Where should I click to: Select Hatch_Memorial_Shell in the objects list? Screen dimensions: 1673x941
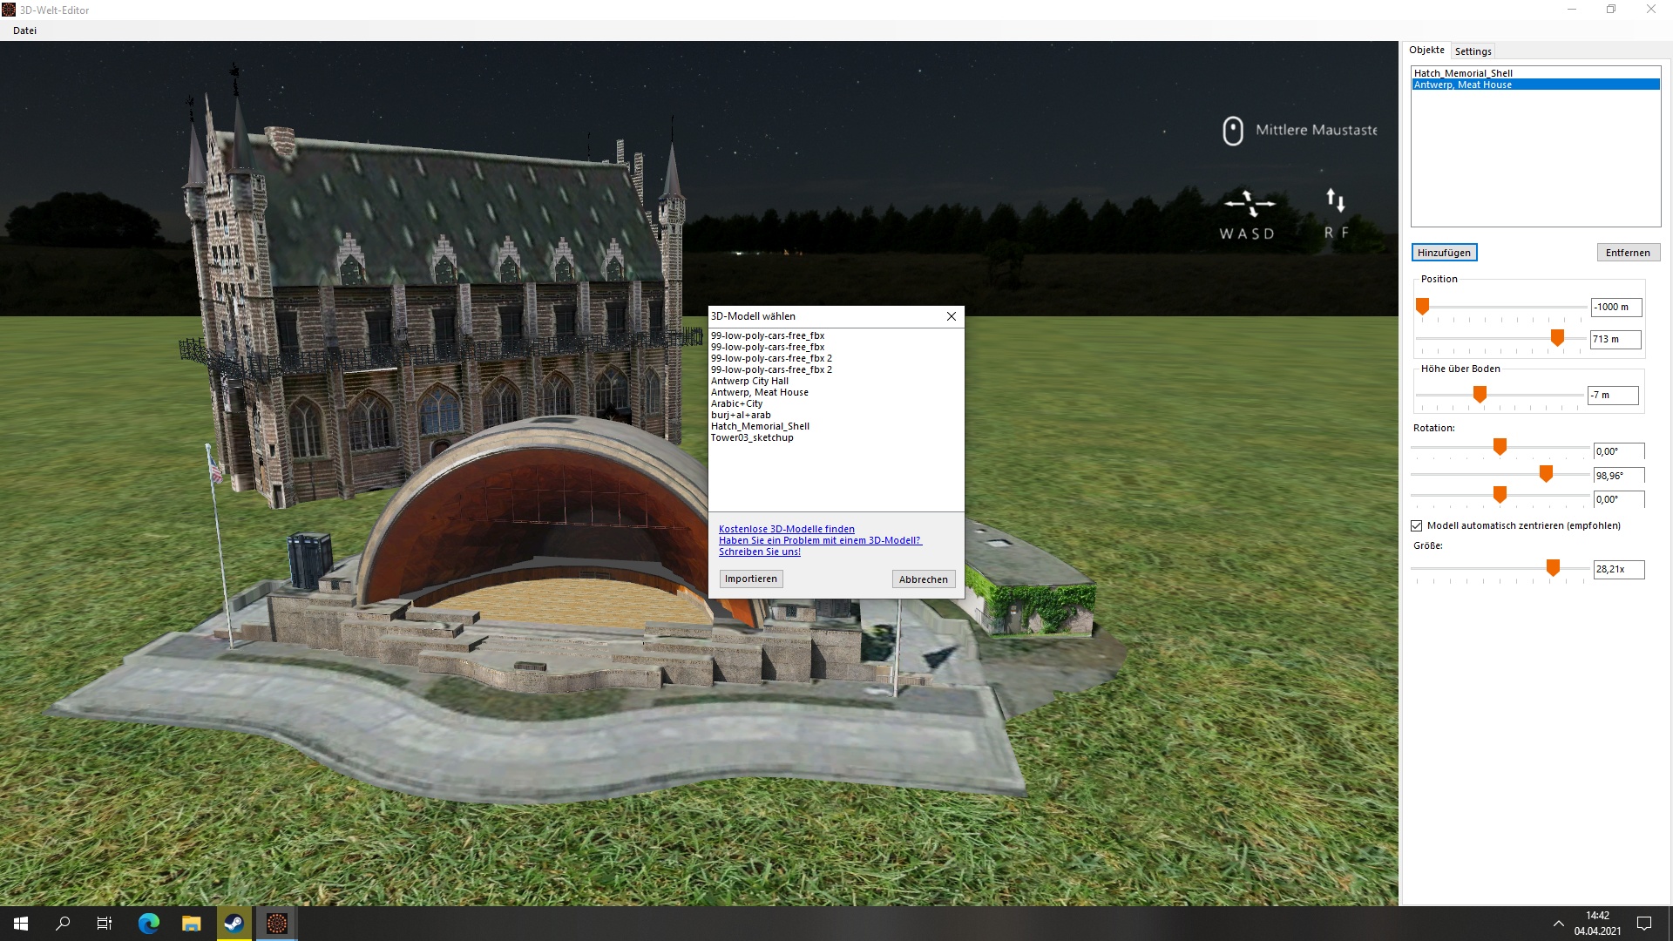coord(1535,73)
